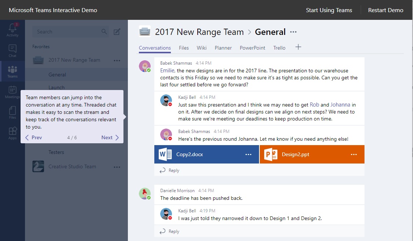Select 2017 New Range Team name in sidebar
413x241 pixels.
pos(74,60)
